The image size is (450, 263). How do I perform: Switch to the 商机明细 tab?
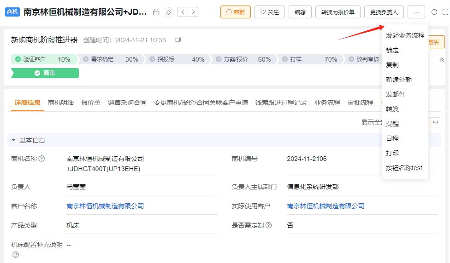tap(61, 103)
